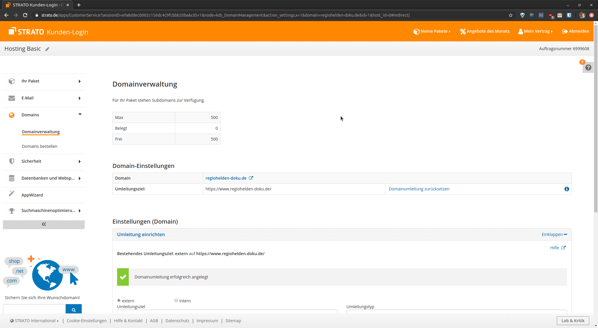The width and height of the screenshot is (598, 328).
Task: Select the STRATO Kunden-Login browser tab
Action: tap(37, 5)
